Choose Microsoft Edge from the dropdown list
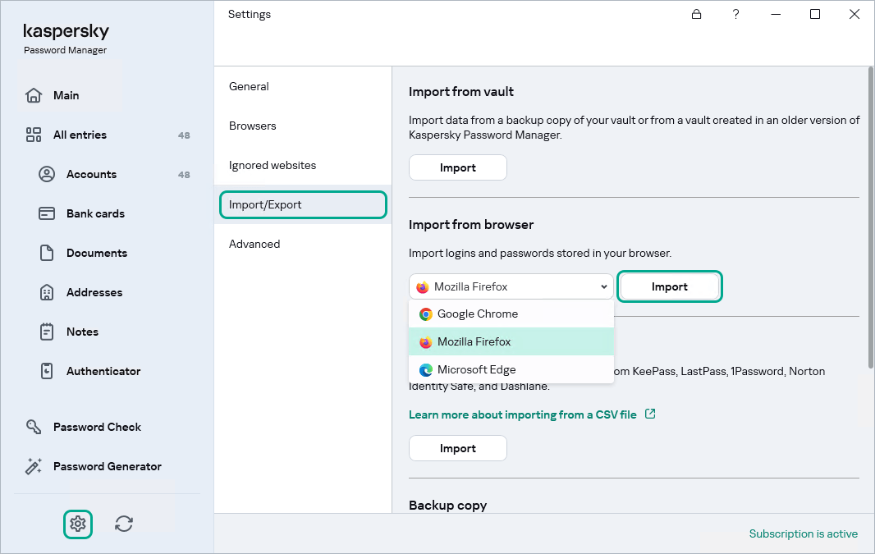The height and width of the screenshot is (554, 875). click(x=511, y=369)
